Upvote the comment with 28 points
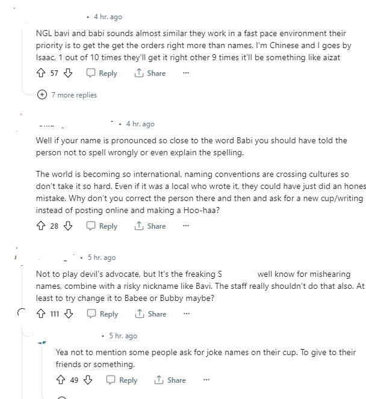 41,226
